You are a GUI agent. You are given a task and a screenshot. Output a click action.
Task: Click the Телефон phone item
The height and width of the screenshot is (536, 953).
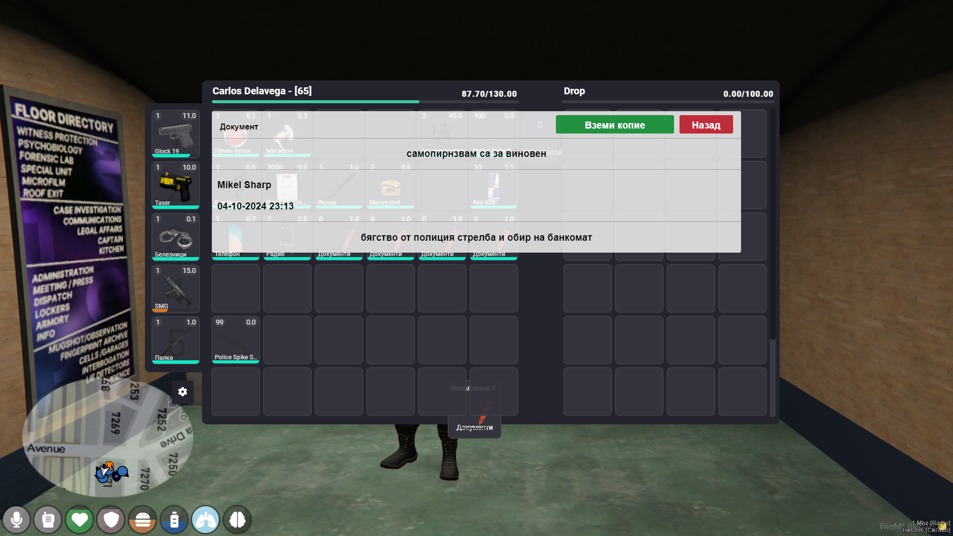236,237
